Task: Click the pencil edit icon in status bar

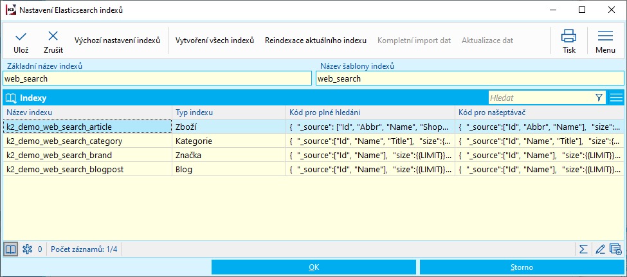Action: [600, 249]
